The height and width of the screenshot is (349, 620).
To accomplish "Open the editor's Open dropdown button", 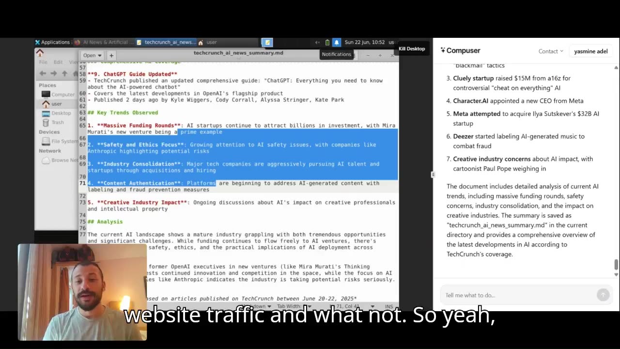I will (x=92, y=55).
